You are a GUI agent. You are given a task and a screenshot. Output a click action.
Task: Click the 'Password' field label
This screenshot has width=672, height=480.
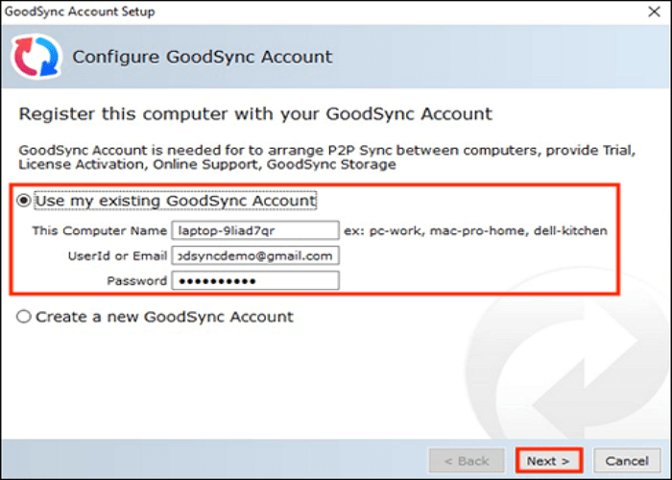[136, 281]
